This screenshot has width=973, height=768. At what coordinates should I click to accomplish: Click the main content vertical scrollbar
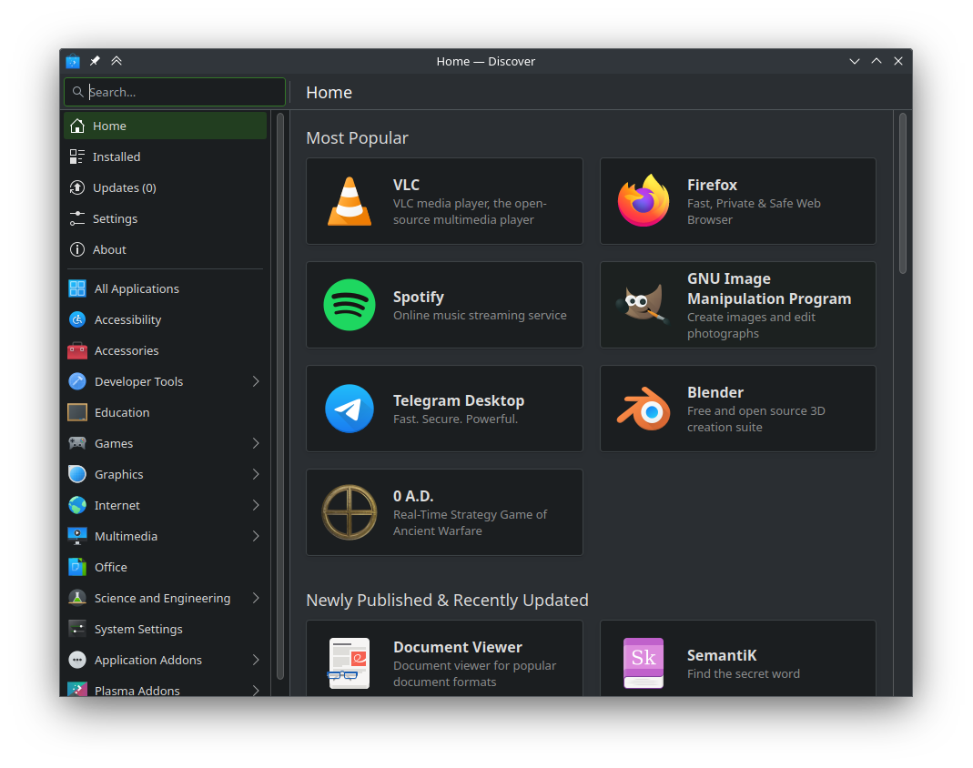[x=902, y=193]
